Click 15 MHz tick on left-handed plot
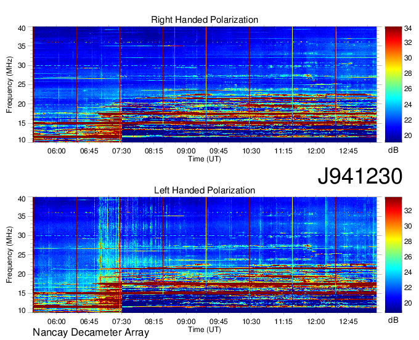The width and height of the screenshot is (419, 340). [22, 293]
